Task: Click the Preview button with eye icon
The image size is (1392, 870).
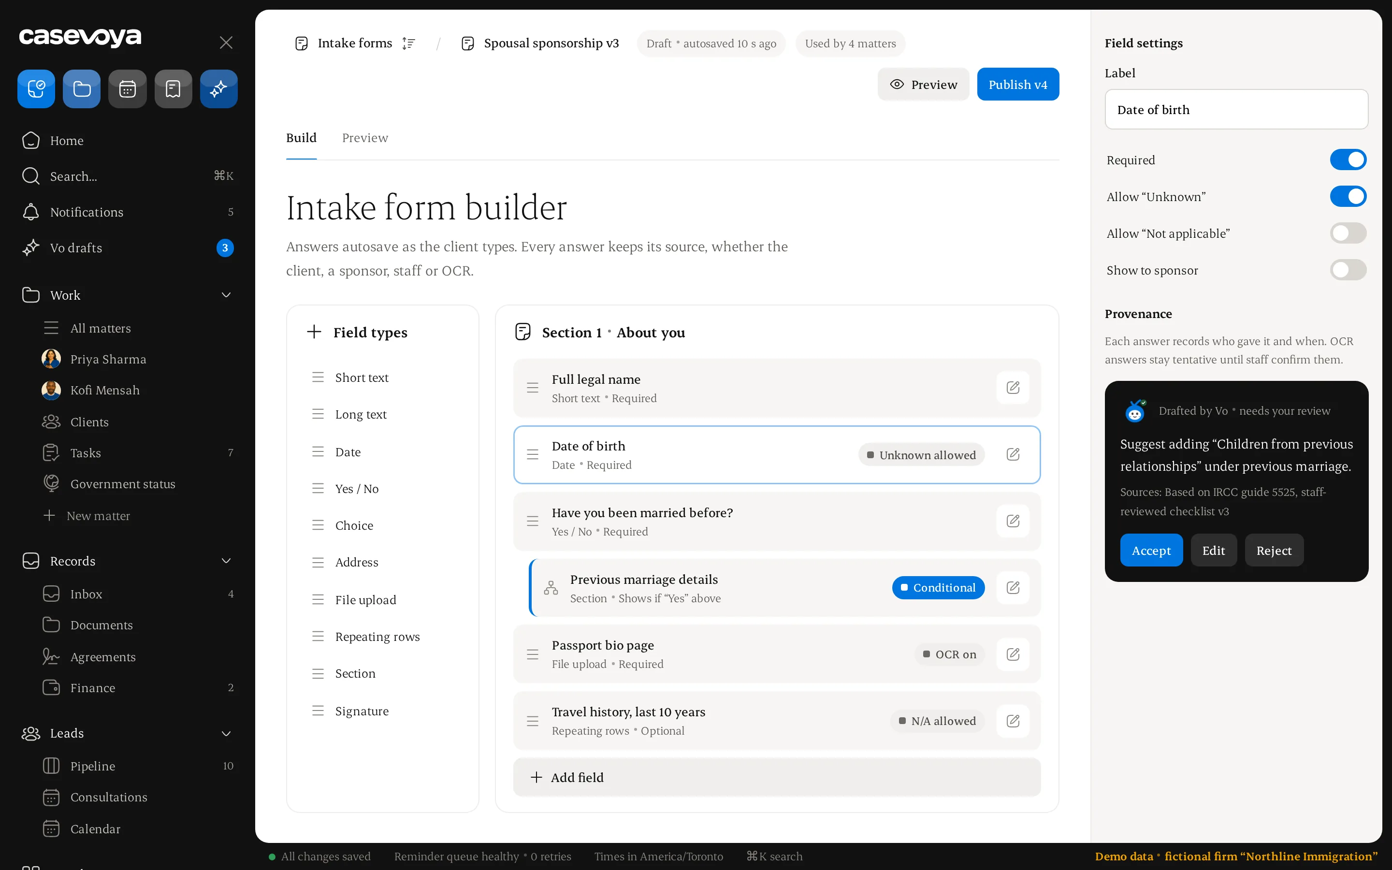Action: click(923, 85)
